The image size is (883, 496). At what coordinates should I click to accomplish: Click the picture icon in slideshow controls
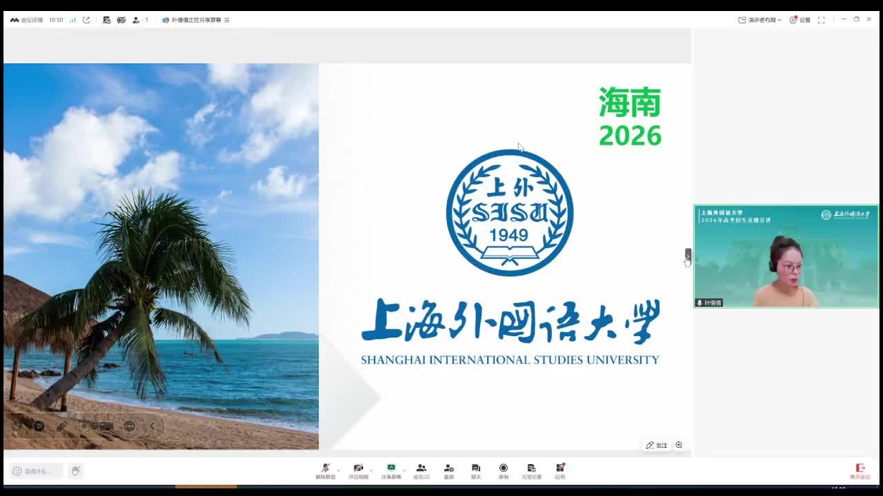click(106, 426)
